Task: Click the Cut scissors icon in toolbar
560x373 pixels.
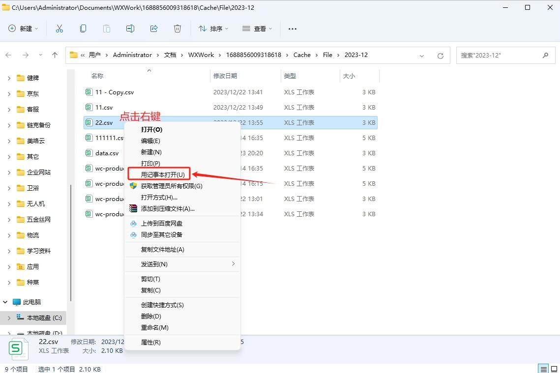Action: 59,29
